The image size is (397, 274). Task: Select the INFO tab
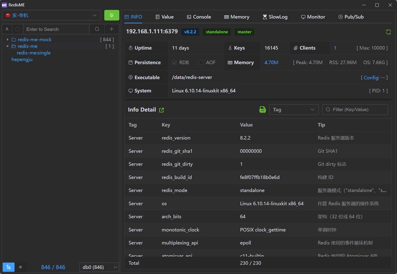(x=133, y=17)
